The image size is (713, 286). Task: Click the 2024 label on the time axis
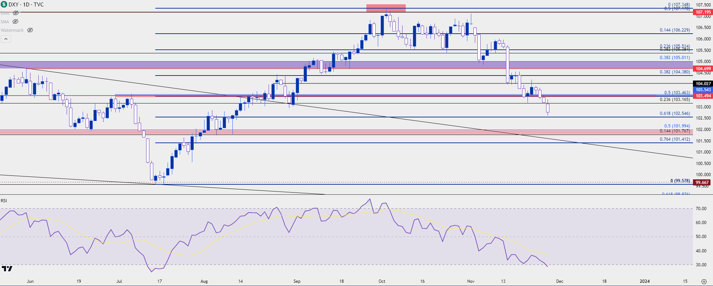click(x=645, y=281)
